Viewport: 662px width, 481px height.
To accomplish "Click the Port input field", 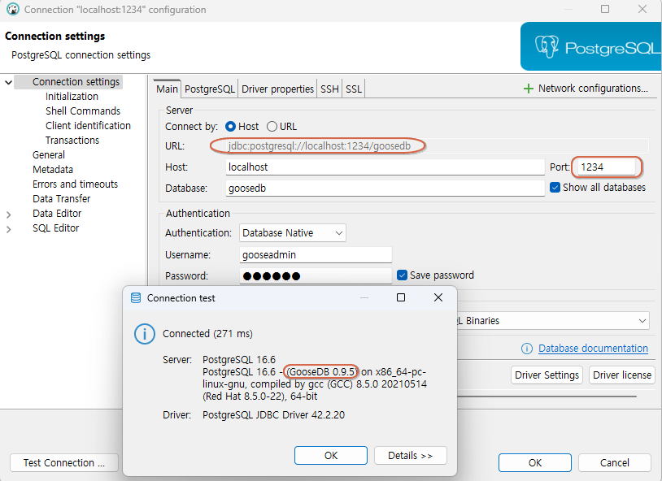I will (x=606, y=167).
